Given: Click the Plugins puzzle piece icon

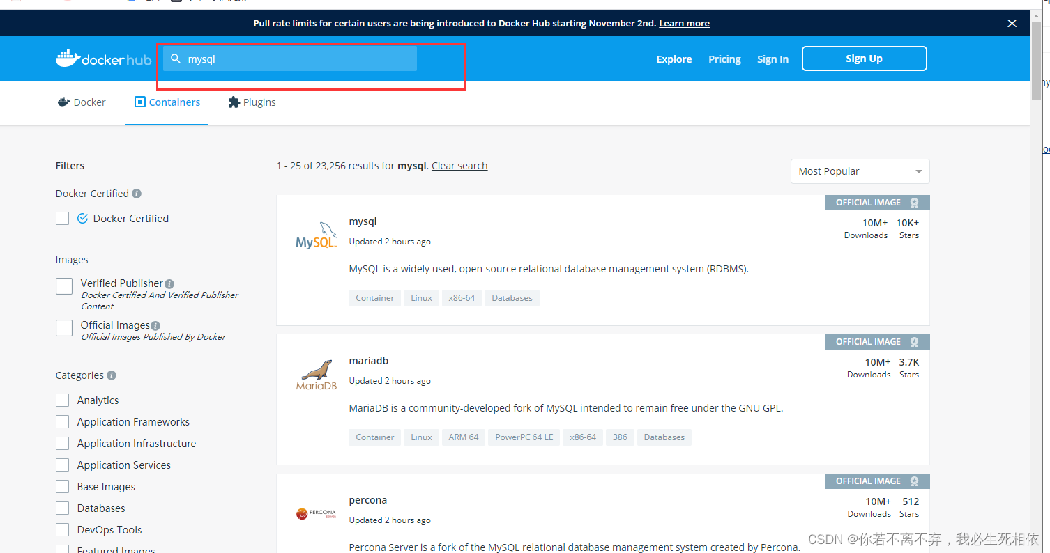Looking at the screenshot, I should 234,102.
